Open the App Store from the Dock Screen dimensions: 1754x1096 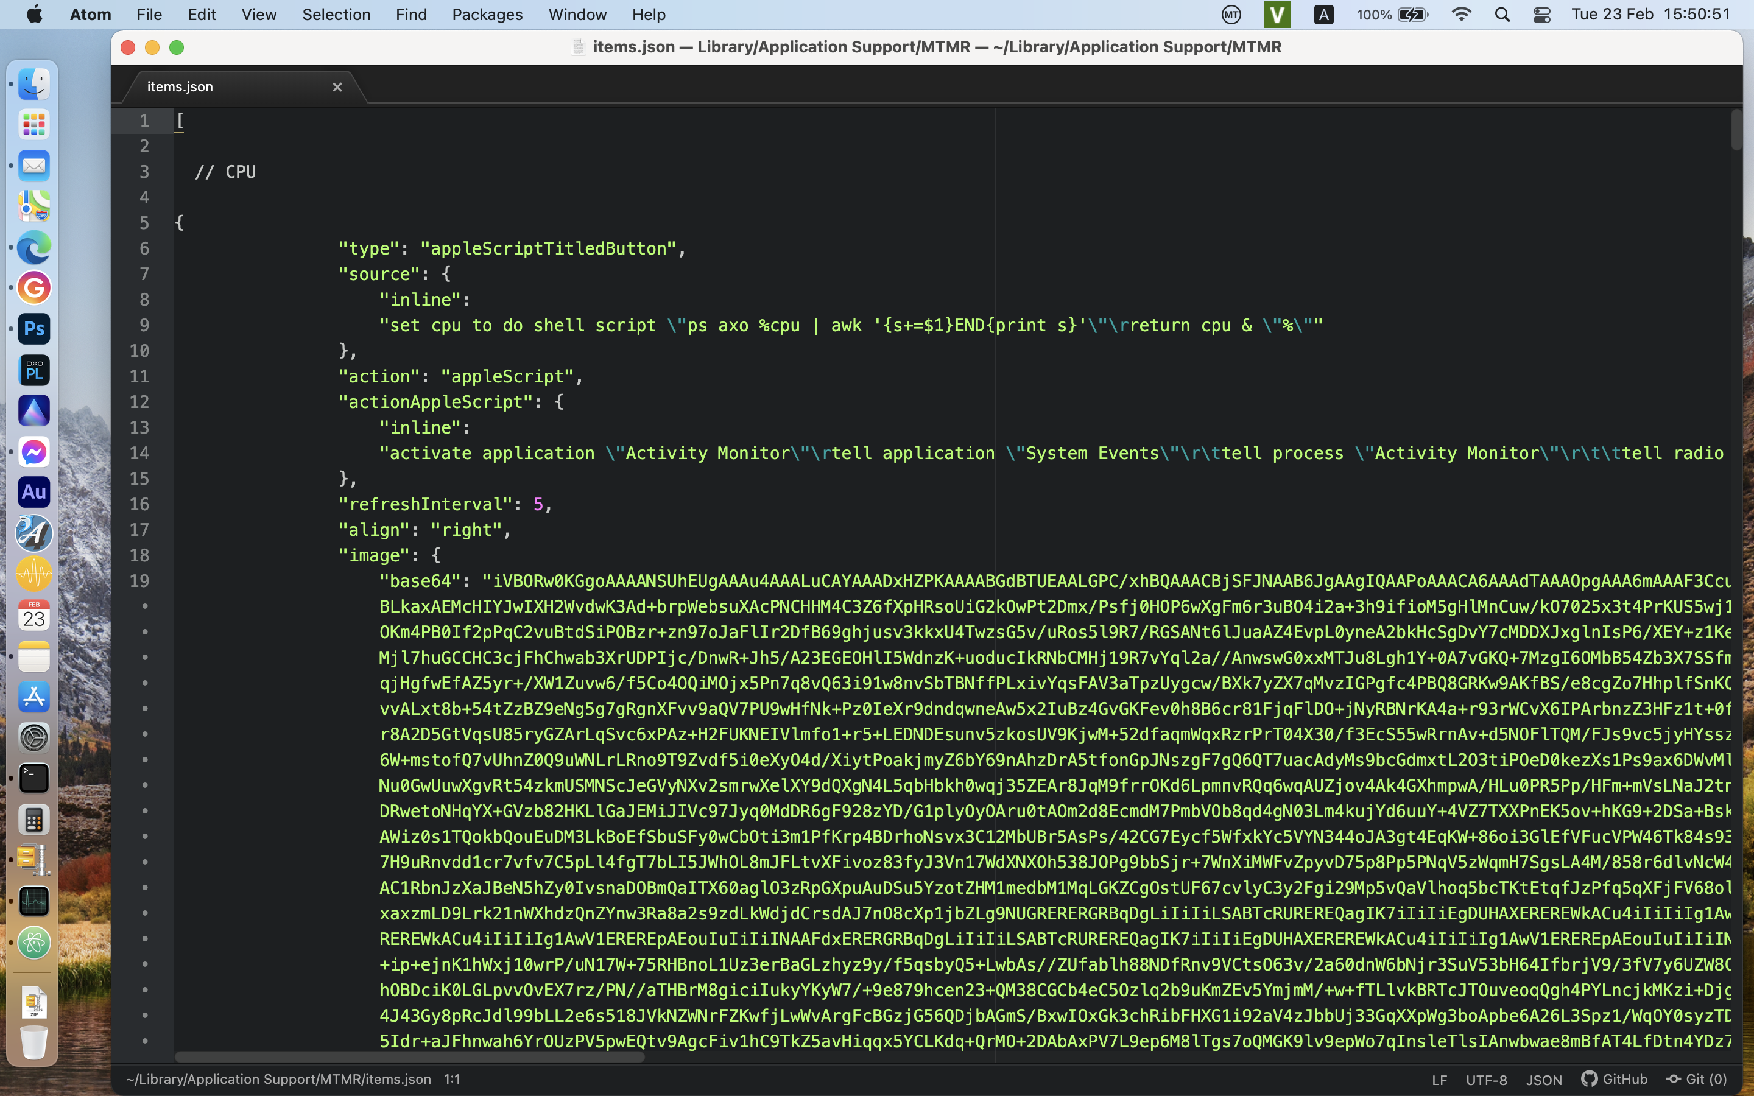[x=33, y=697]
